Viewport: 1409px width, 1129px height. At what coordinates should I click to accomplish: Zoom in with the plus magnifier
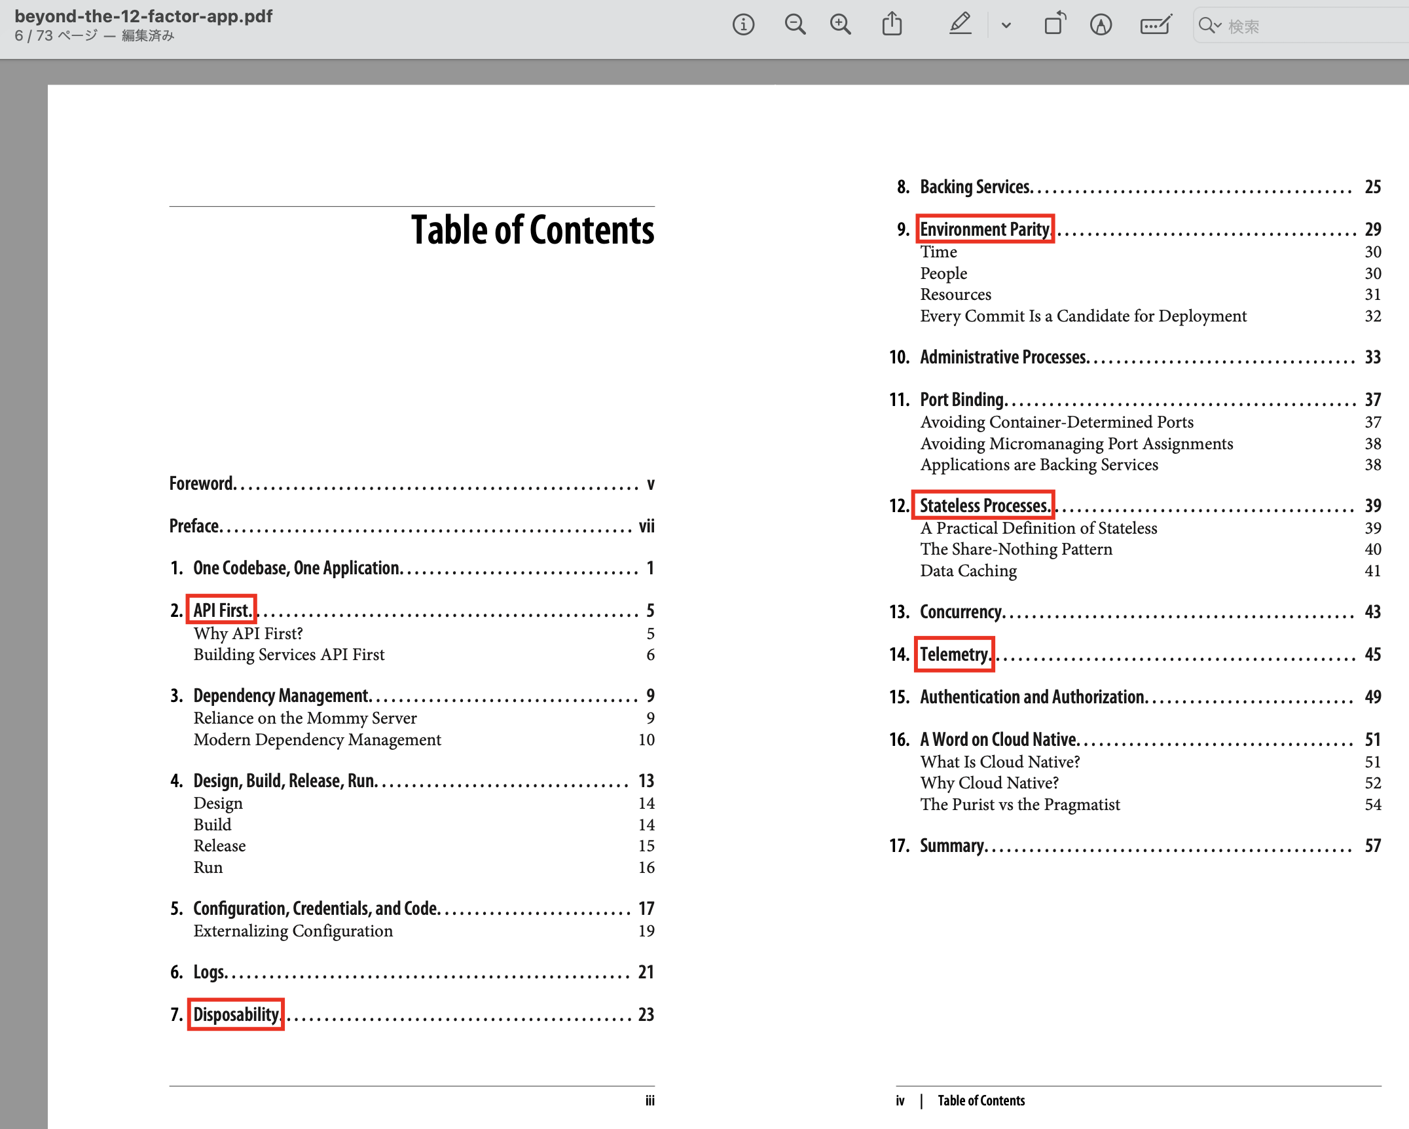[840, 25]
